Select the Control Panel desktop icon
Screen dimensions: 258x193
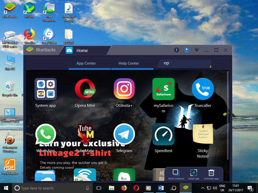click(x=10, y=115)
